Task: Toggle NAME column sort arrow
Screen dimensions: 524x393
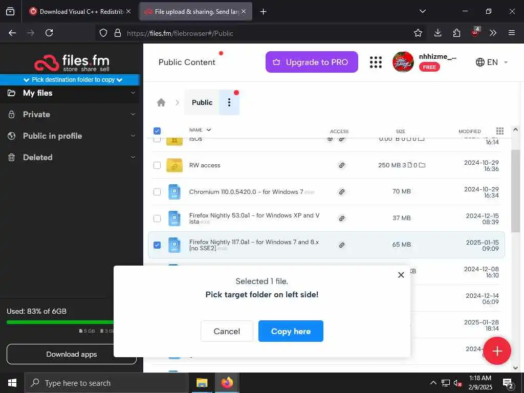Action: pyautogui.click(x=209, y=129)
